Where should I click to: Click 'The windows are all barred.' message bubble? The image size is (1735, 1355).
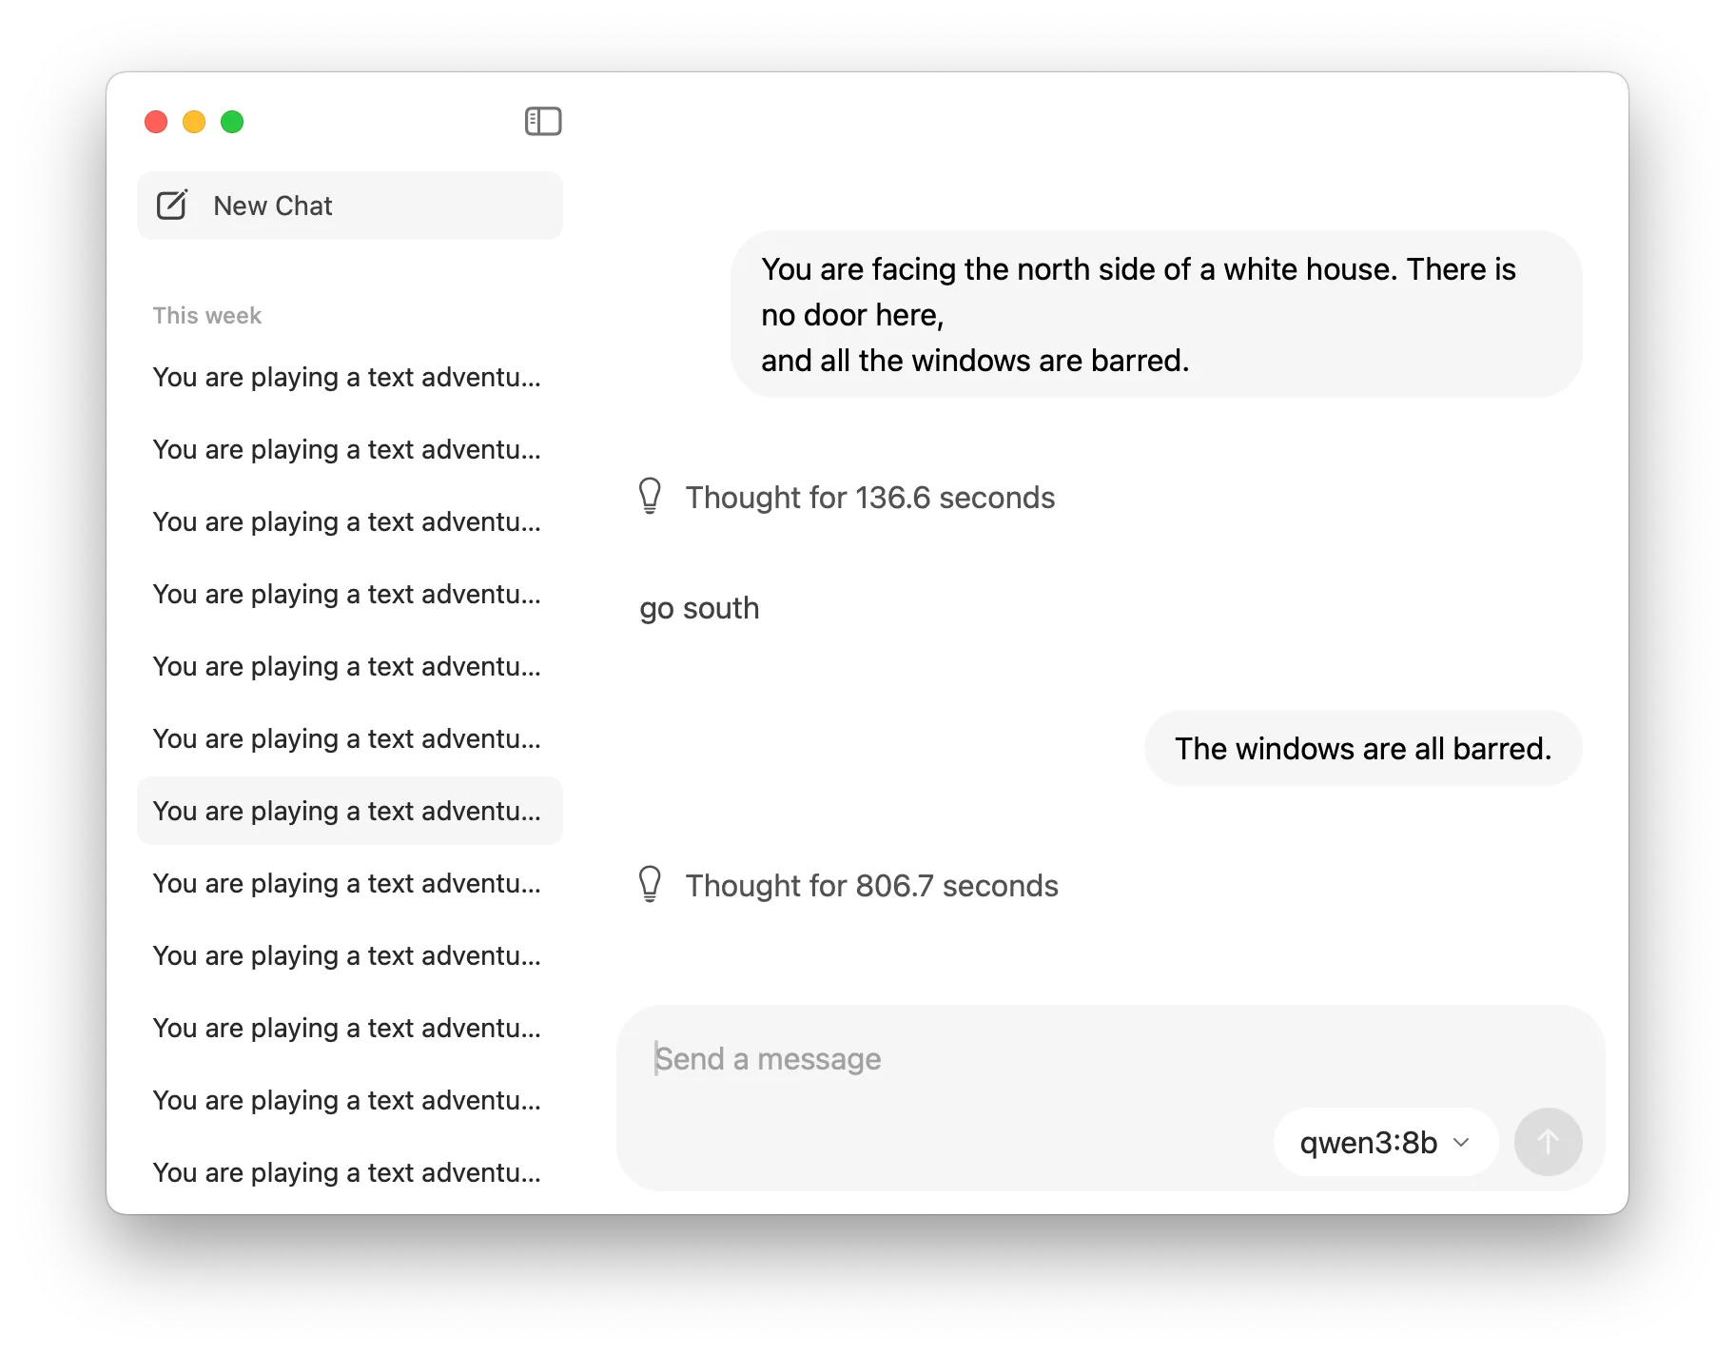[x=1362, y=749]
